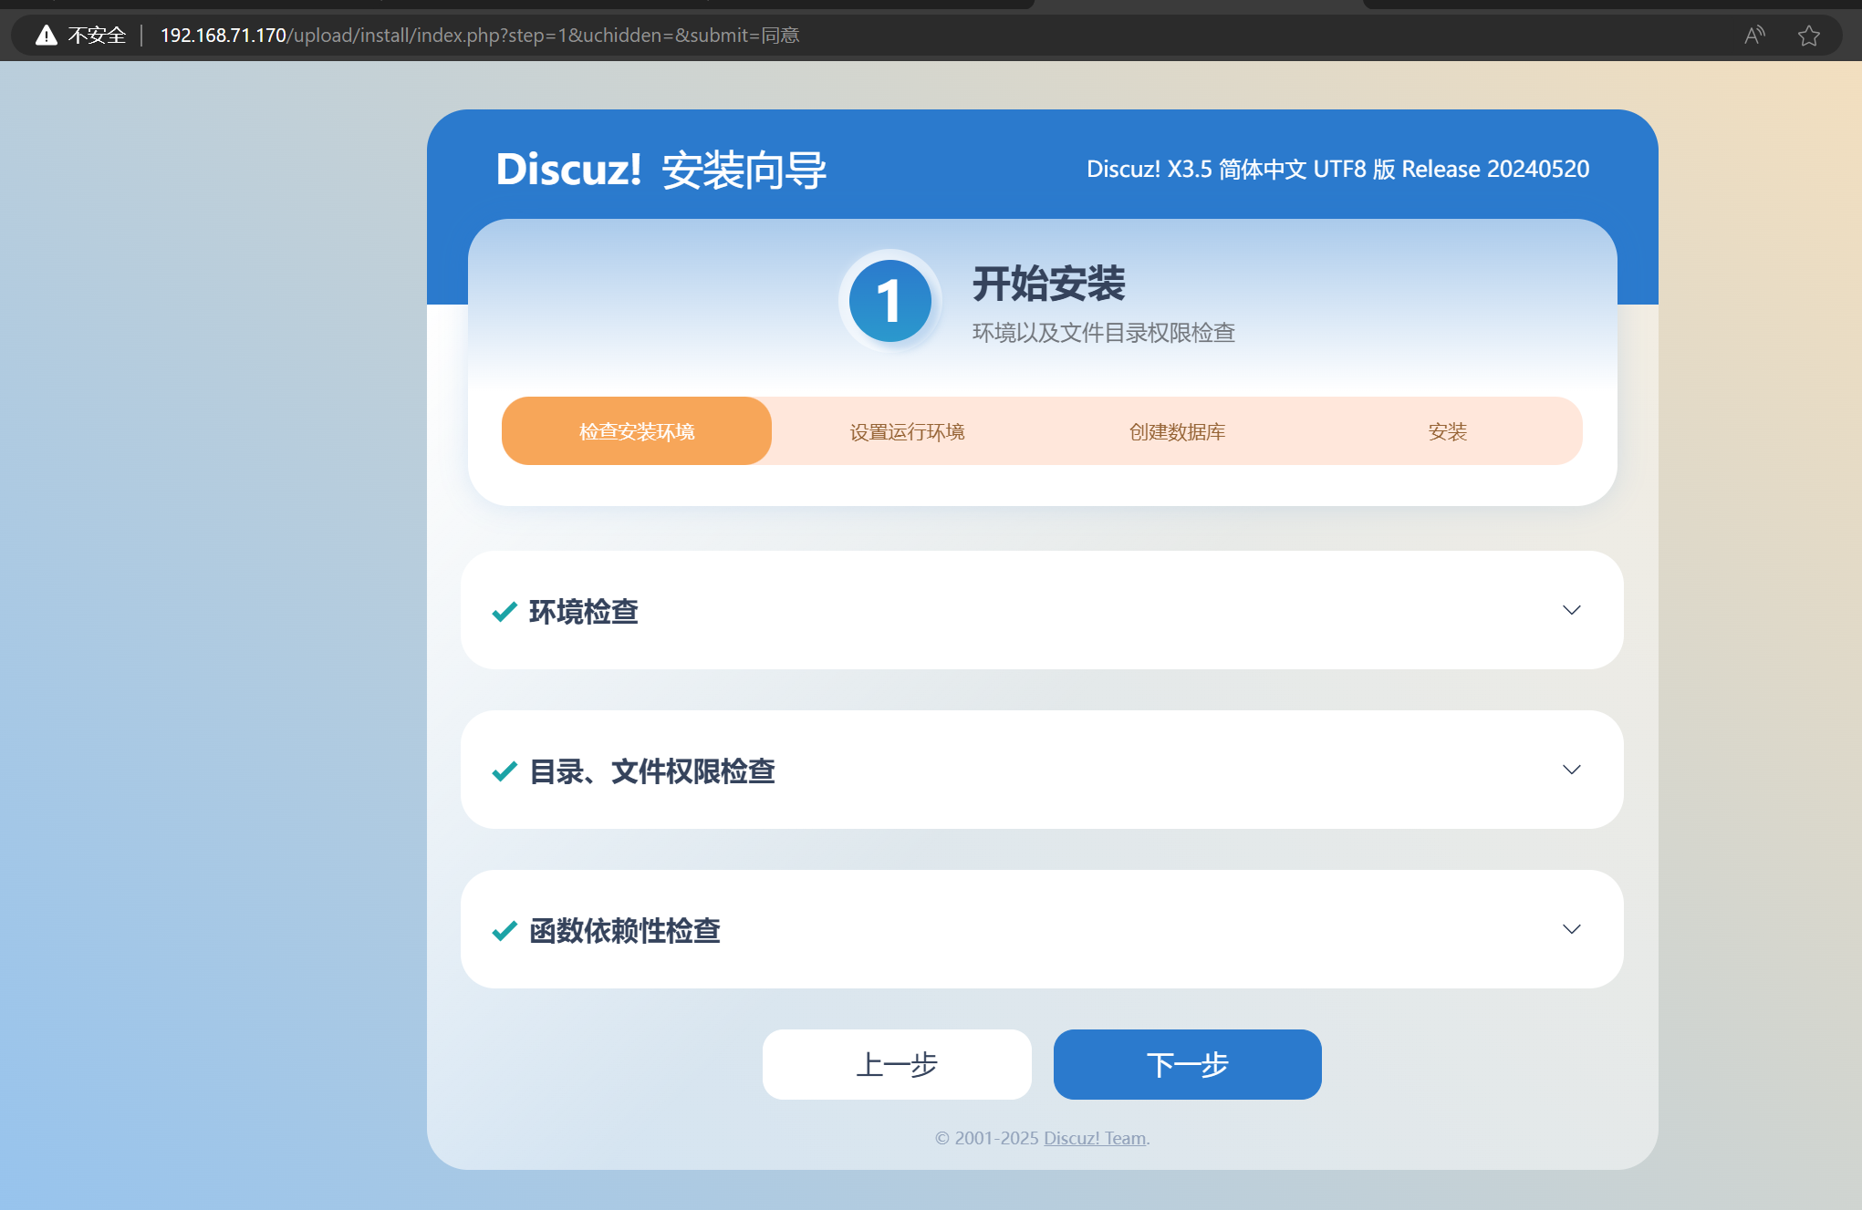Click the green checkmark beside 目录、文件权限检查

click(x=505, y=771)
